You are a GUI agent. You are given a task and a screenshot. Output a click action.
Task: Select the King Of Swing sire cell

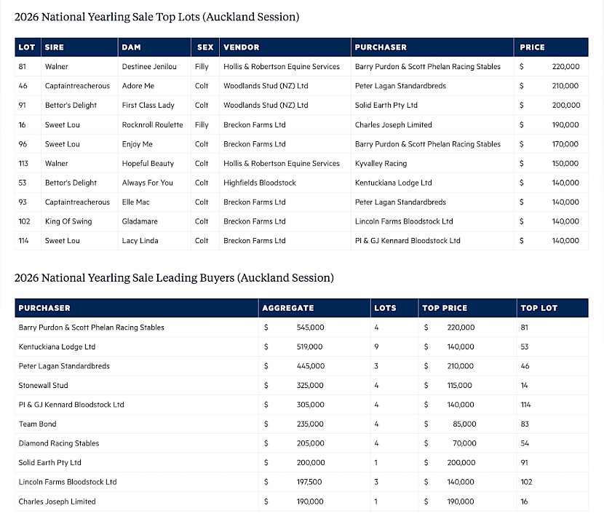[68, 221]
